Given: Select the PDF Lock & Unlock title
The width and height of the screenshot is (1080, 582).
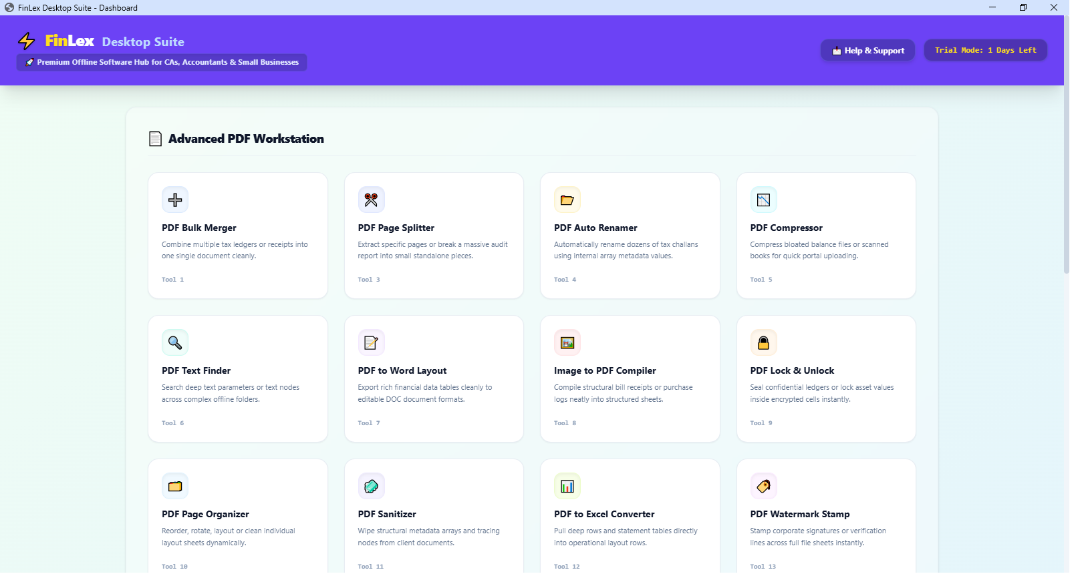Looking at the screenshot, I should tap(792, 370).
